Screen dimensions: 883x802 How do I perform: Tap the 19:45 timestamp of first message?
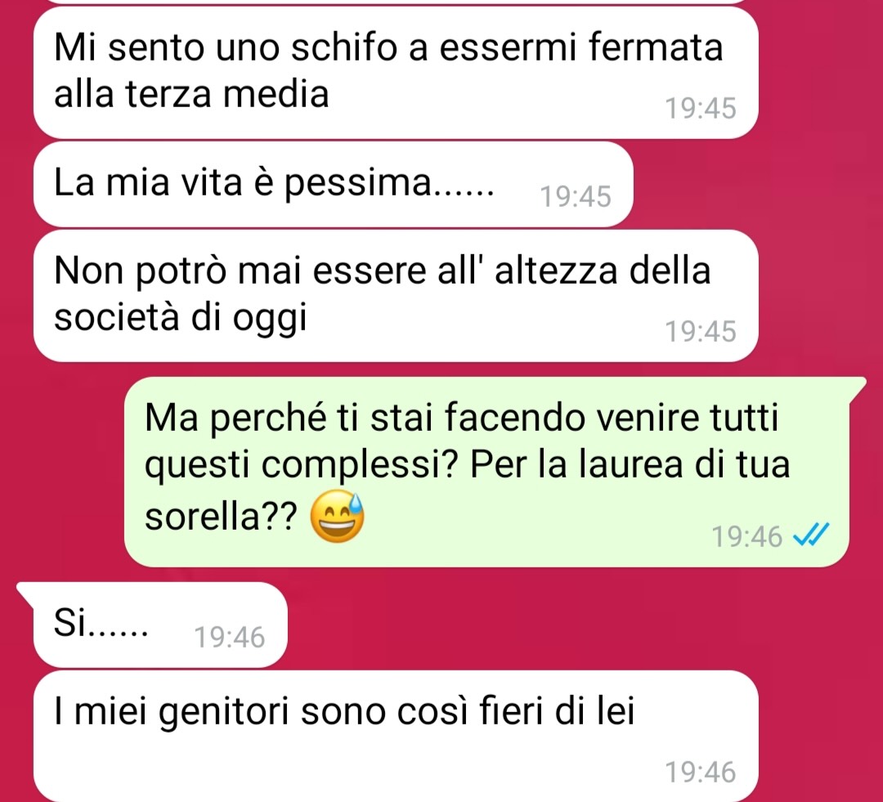point(701,108)
